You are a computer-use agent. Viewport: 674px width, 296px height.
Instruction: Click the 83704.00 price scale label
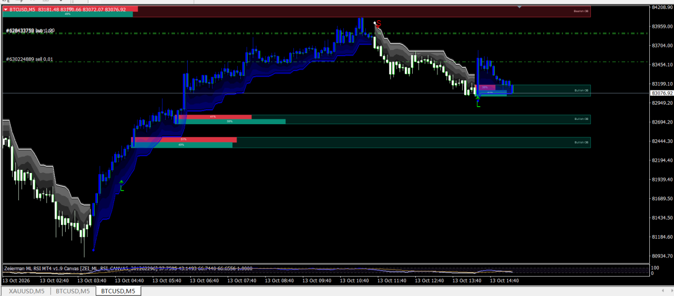click(662, 46)
